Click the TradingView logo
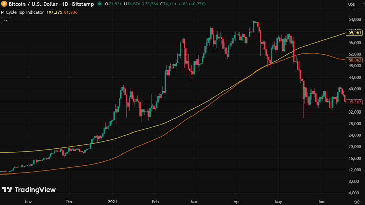Viewport: 365px width, 205px height. pos(29,190)
